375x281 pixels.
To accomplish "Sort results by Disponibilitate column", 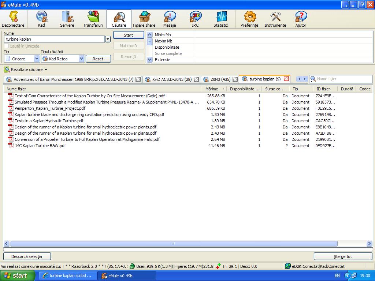I will pyautogui.click(x=244, y=89).
